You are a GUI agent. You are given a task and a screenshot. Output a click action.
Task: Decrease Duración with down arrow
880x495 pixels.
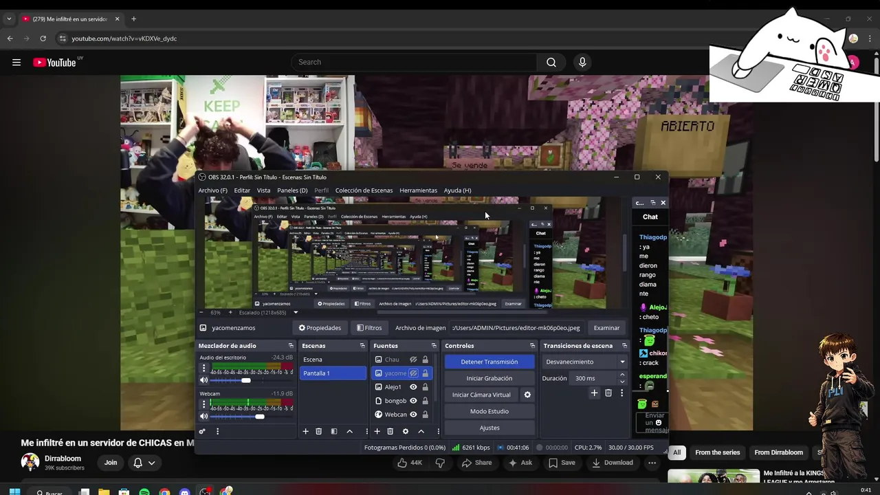(x=622, y=382)
